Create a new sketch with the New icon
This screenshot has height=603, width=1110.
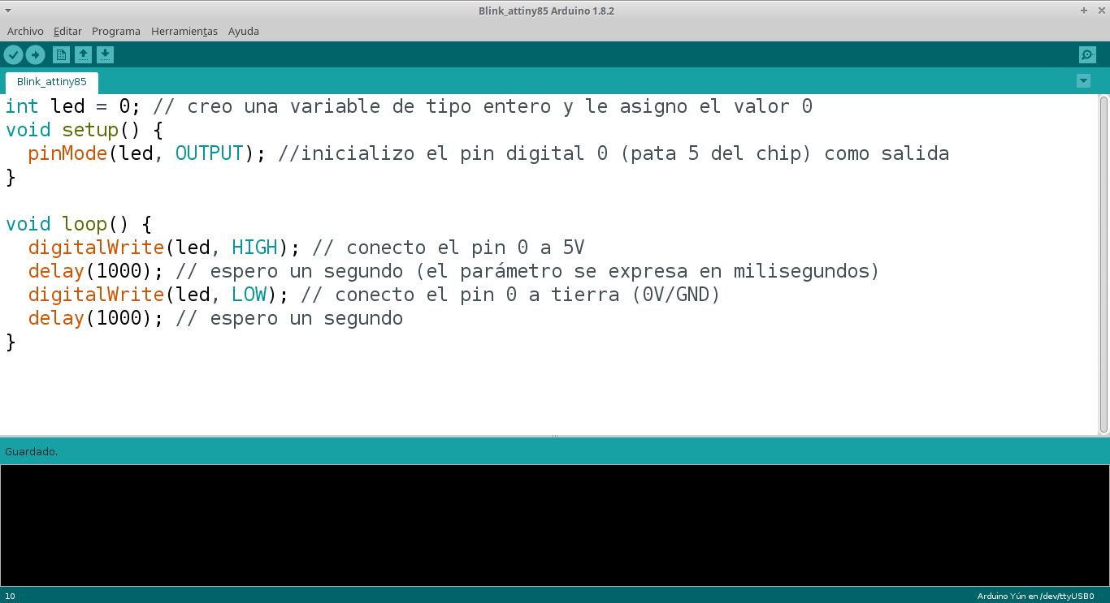click(x=61, y=54)
